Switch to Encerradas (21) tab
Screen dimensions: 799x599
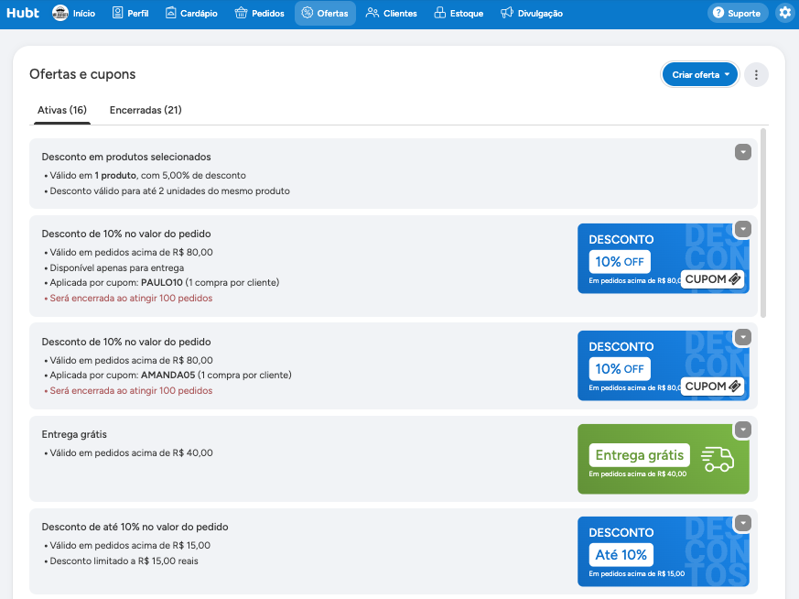pyautogui.click(x=146, y=110)
